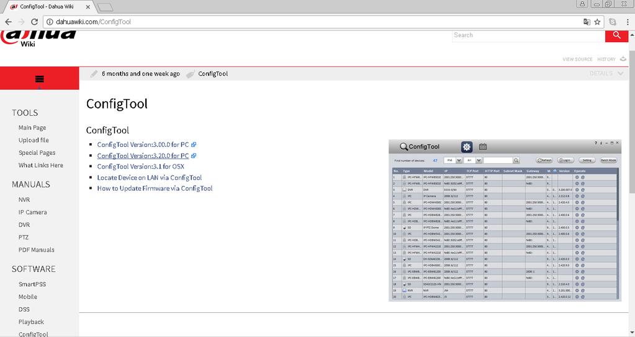The height and width of the screenshot is (337, 635).
Task: Expand the Details chevron dropdown
Action: pyautogui.click(x=621, y=73)
